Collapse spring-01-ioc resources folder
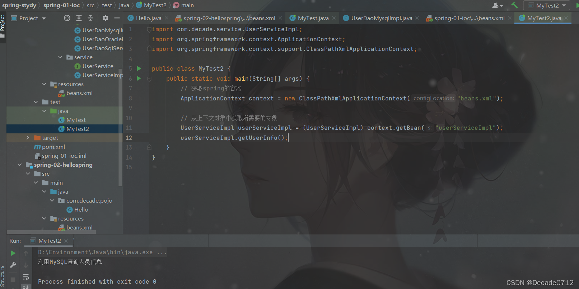The image size is (579, 289). click(44, 84)
